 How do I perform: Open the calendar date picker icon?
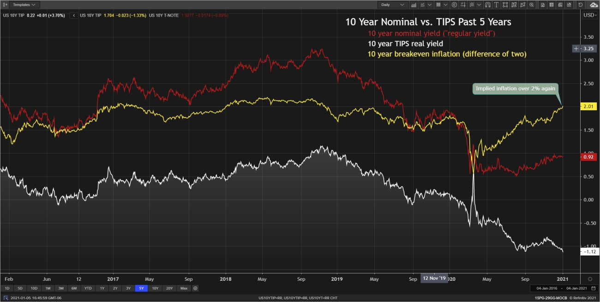tap(593, 288)
